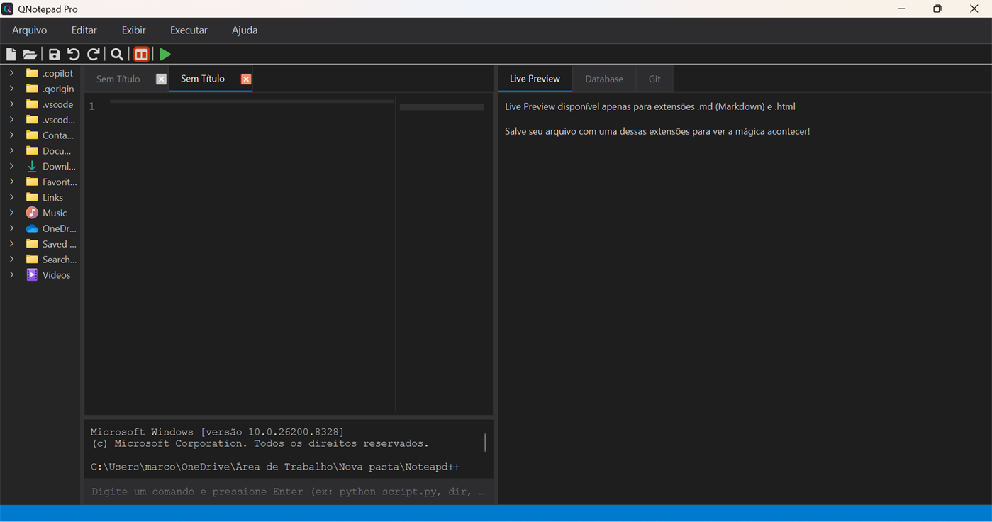Expand the Favorit... folder
Image resolution: width=992 pixels, height=522 pixels.
click(11, 182)
